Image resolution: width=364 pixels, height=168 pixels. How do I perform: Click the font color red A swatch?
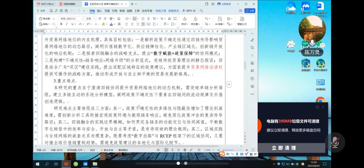pyautogui.click(x=111, y=24)
